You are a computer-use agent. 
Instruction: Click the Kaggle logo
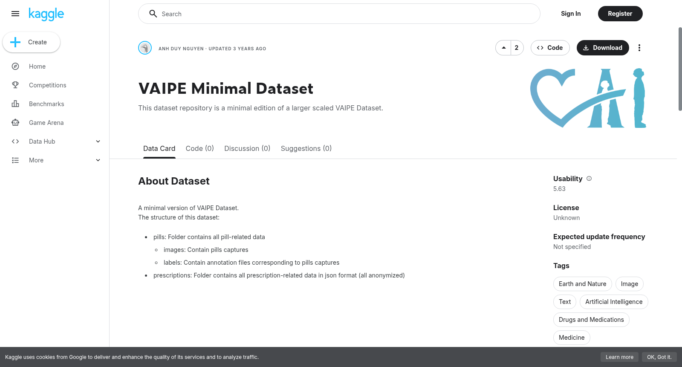click(x=46, y=14)
